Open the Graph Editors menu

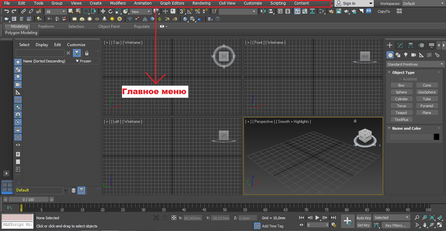(172, 3)
